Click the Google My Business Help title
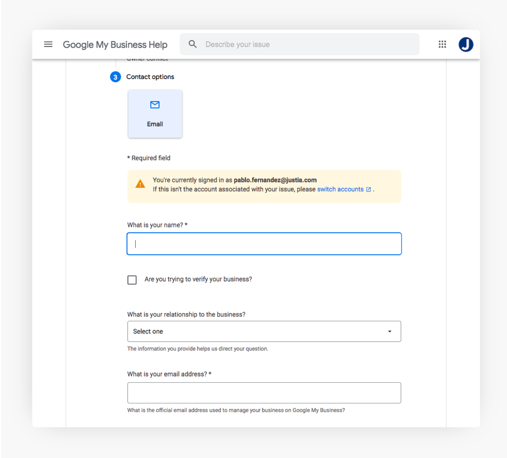Viewport: 507px width, 458px height. coord(115,44)
